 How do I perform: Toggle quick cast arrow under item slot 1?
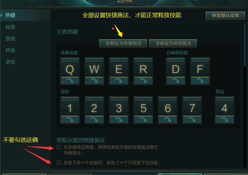[70, 120]
